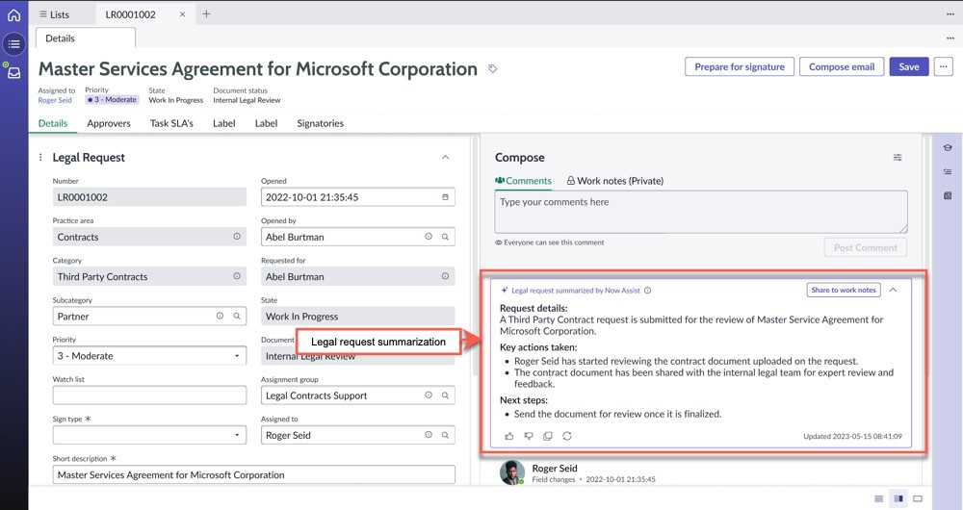Open the list icon in right sidebar
The image size is (963, 510).
(x=948, y=171)
